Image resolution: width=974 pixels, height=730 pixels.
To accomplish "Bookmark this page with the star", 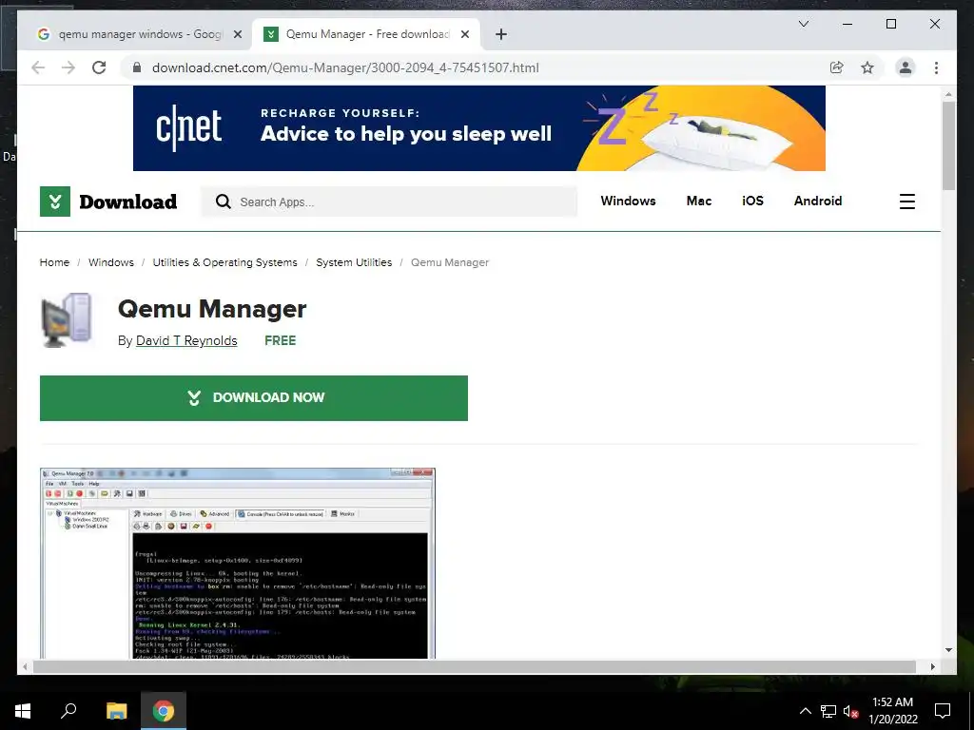I will 867,67.
